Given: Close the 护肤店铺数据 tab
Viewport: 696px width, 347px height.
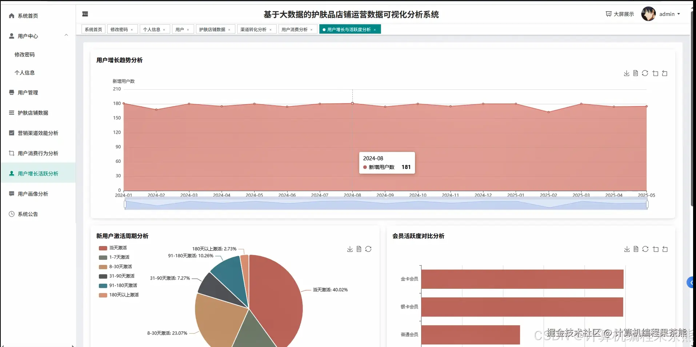Looking at the screenshot, I should (x=229, y=30).
